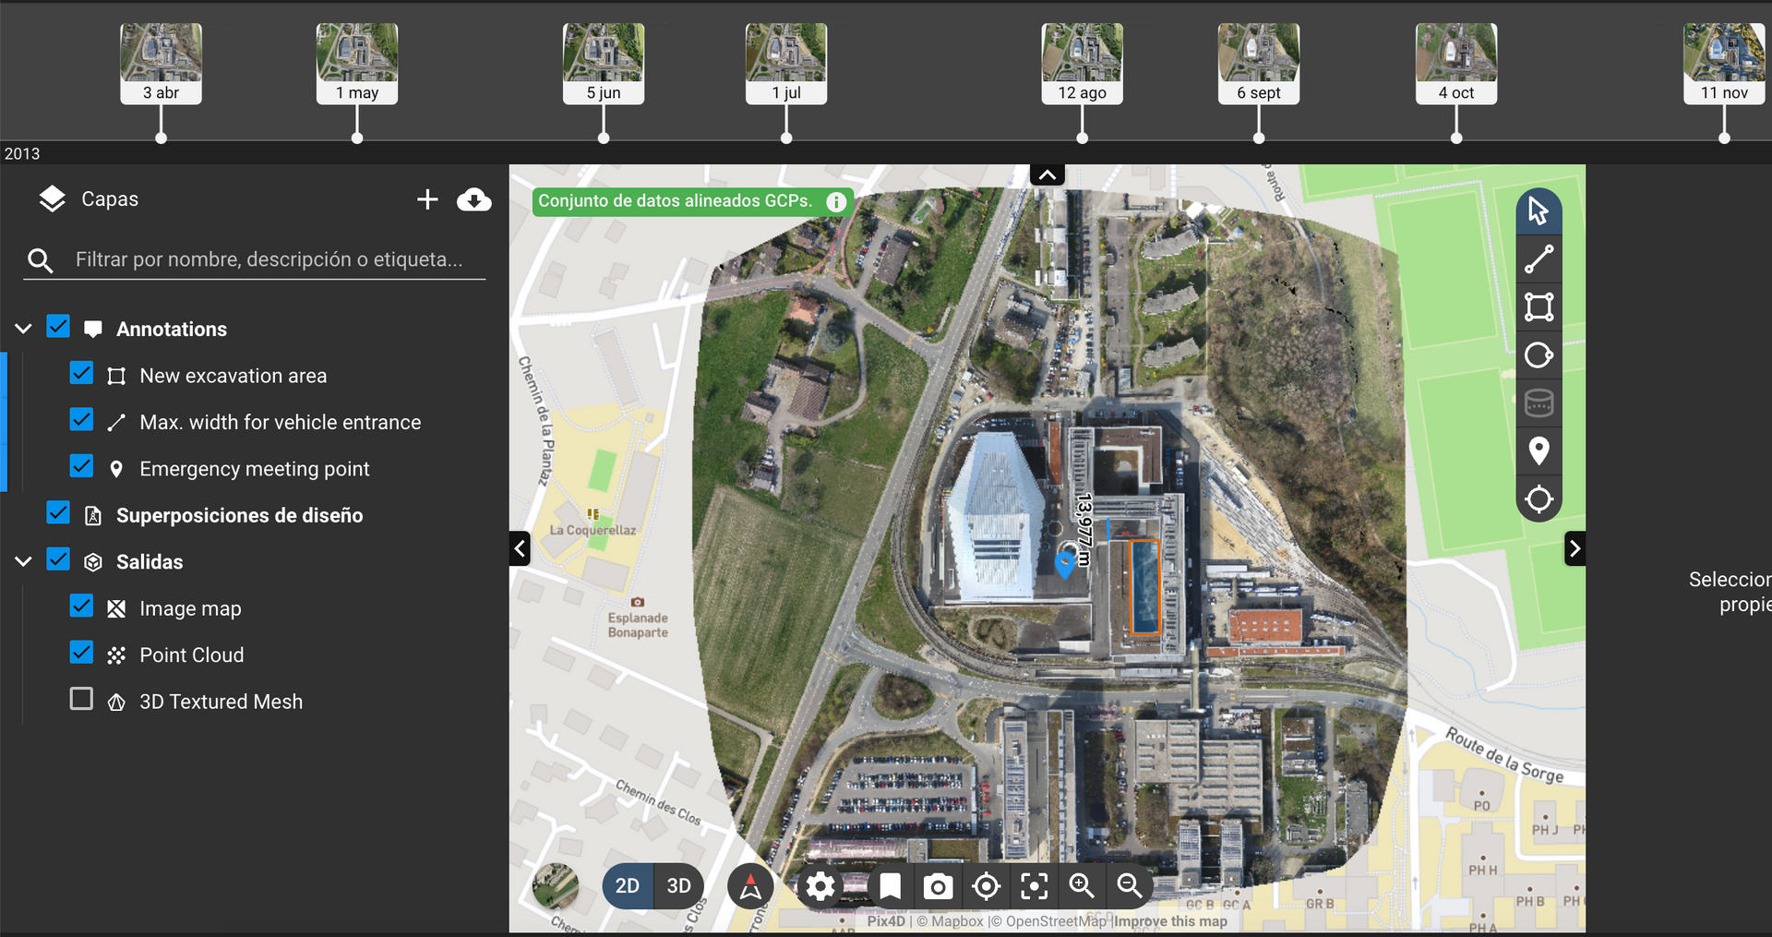Enable the 3D Textured Mesh layer

(81, 699)
